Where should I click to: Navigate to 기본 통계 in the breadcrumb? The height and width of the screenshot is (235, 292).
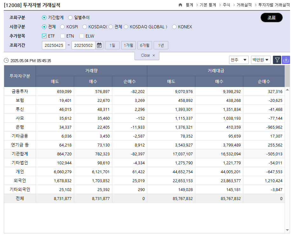click(207, 5)
